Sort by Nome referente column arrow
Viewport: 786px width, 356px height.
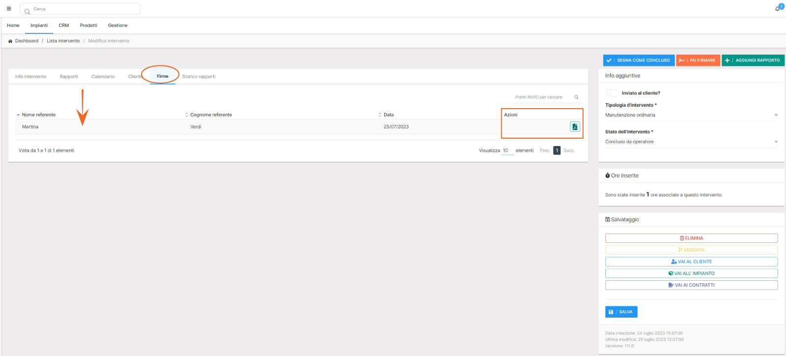point(18,115)
